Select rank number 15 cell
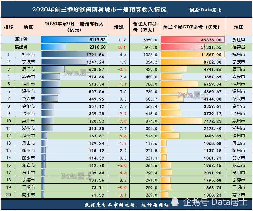 pos(8,150)
